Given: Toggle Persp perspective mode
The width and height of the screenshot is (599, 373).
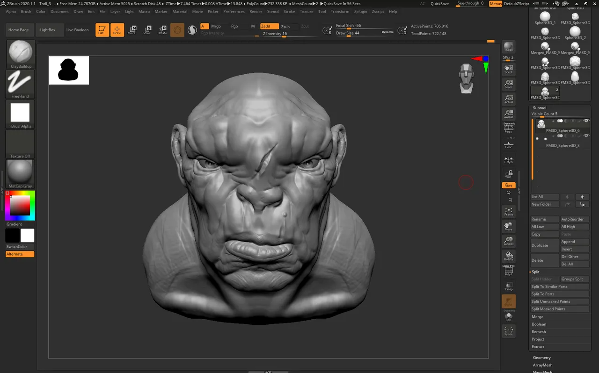Looking at the screenshot, I should (x=509, y=128).
